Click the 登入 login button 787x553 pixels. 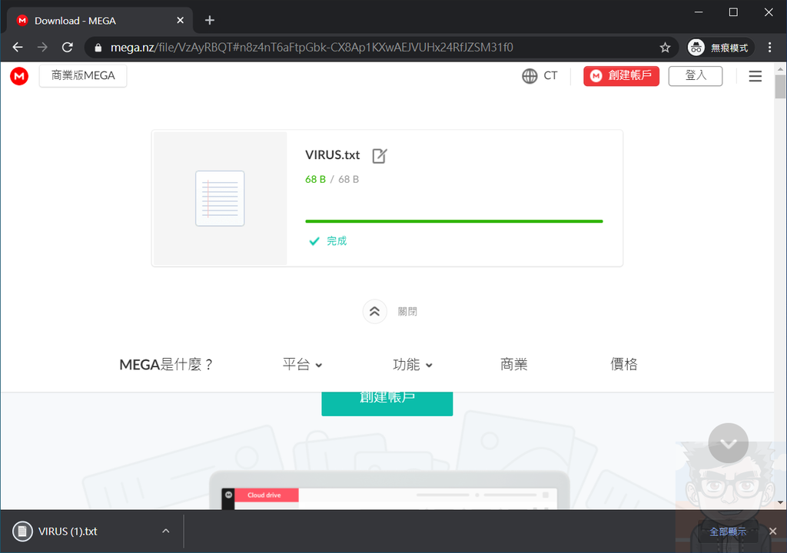point(695,76)
